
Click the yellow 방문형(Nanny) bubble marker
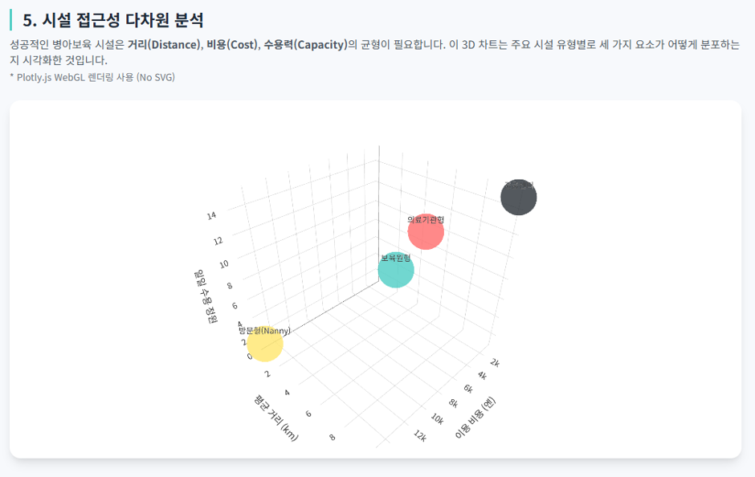pyautogui.click(x=265, y=344)
